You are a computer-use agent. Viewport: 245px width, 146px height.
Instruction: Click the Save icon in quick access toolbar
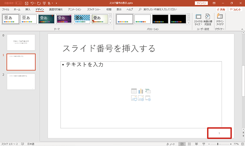[27, 3]
